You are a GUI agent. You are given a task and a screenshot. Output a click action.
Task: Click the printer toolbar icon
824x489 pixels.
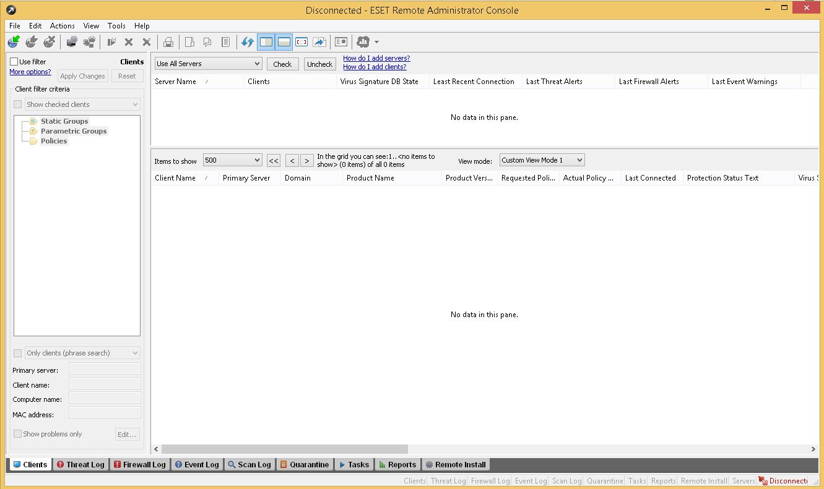click(x=168, y=42)
